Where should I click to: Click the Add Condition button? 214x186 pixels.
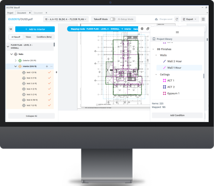pyautogui.click(x=177, y=115)
